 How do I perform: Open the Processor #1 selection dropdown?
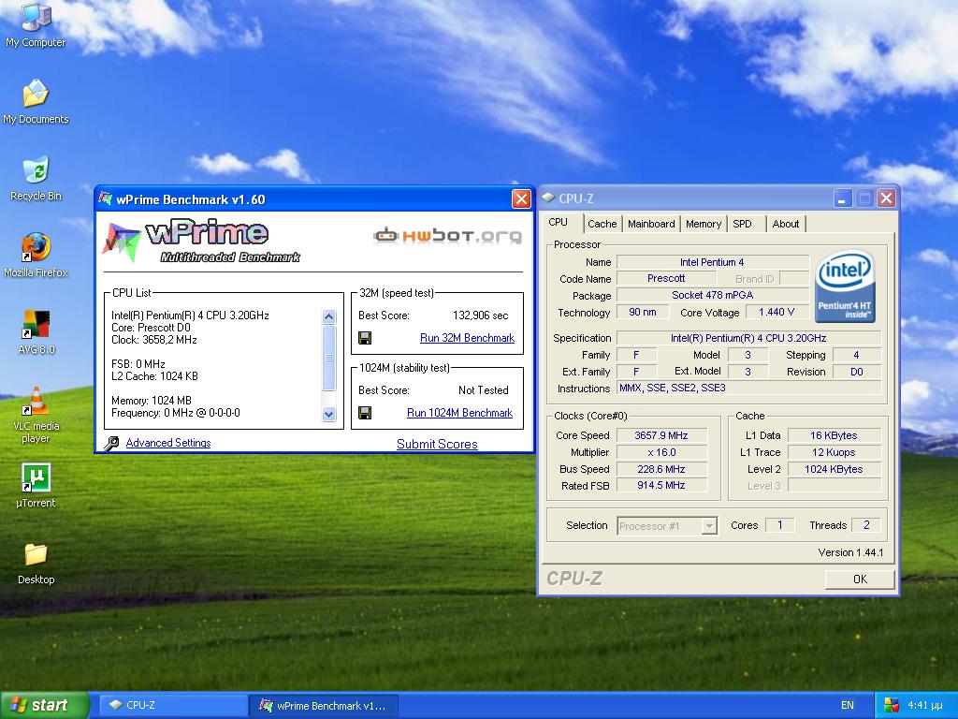click(x=709, y=526)
